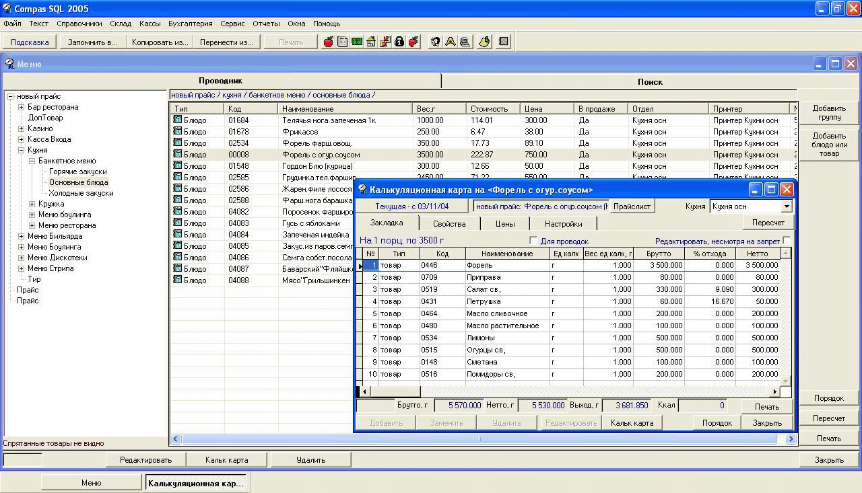862x493 pixels.
Task: Switch to the Поиск tab
Action: (650, 81)
